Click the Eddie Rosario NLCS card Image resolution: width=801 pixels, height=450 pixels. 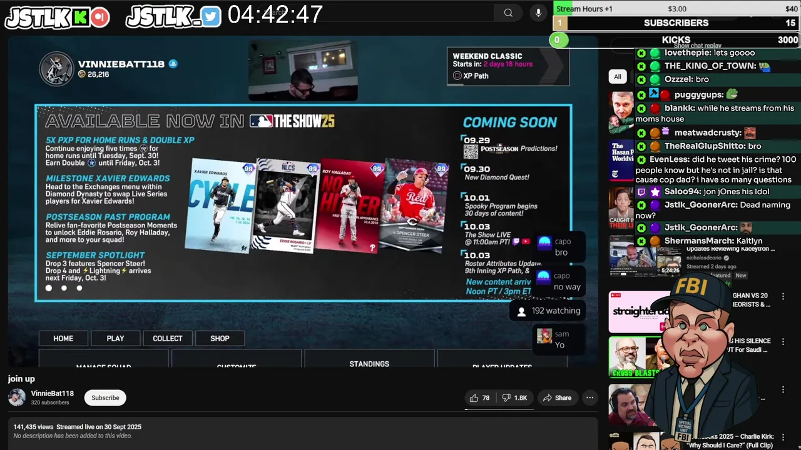pos(287,205)
